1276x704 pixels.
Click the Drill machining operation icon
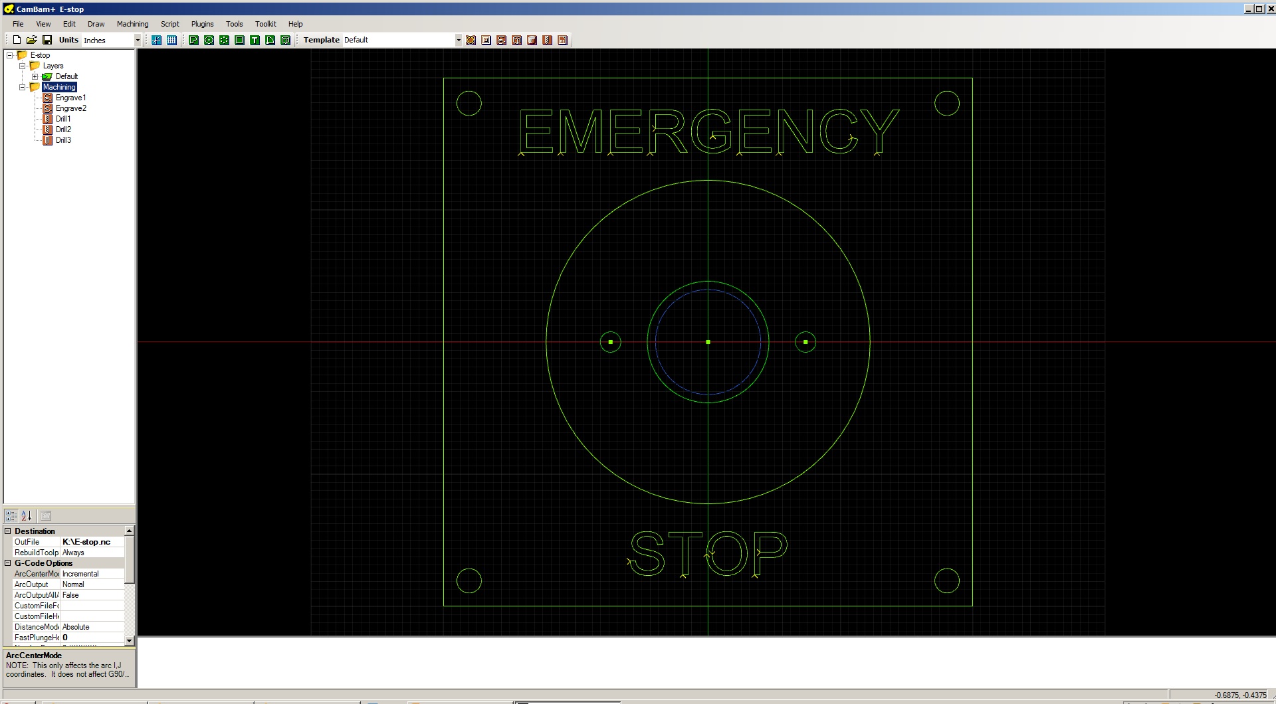[547, 40]
